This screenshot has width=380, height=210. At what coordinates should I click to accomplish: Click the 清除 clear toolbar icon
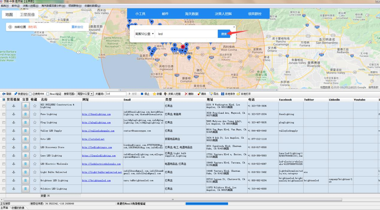pos(199,94)
